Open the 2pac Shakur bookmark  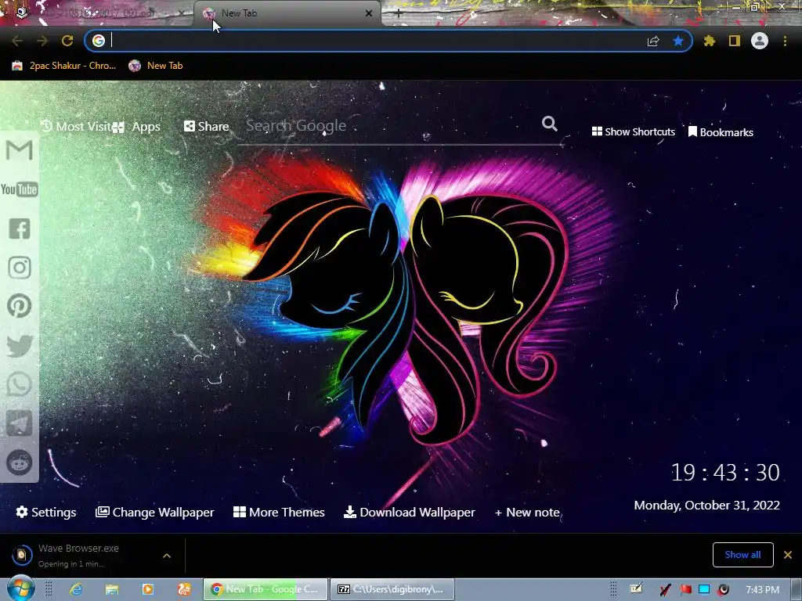pyautogui.click(x=64, y=66)
